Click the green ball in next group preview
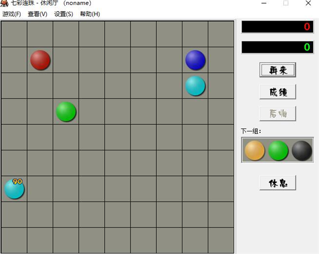The height and width of the screenshot is (254, 319). tap(278, 151)
